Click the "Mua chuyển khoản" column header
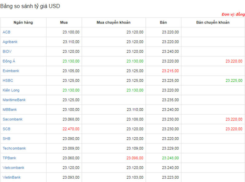This screenshot has width=245, height=182. [113, 22]
